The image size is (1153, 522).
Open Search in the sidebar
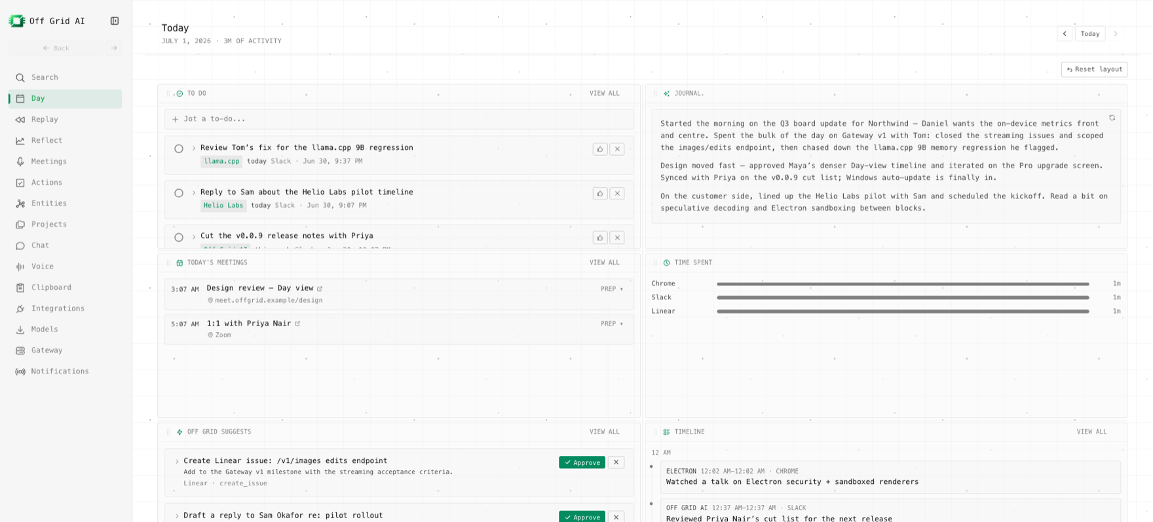pyautogui.click(x=65, y=77)
